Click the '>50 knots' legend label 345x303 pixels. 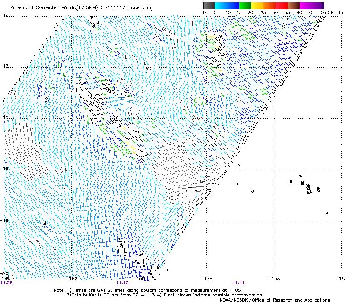pos(332,13)
